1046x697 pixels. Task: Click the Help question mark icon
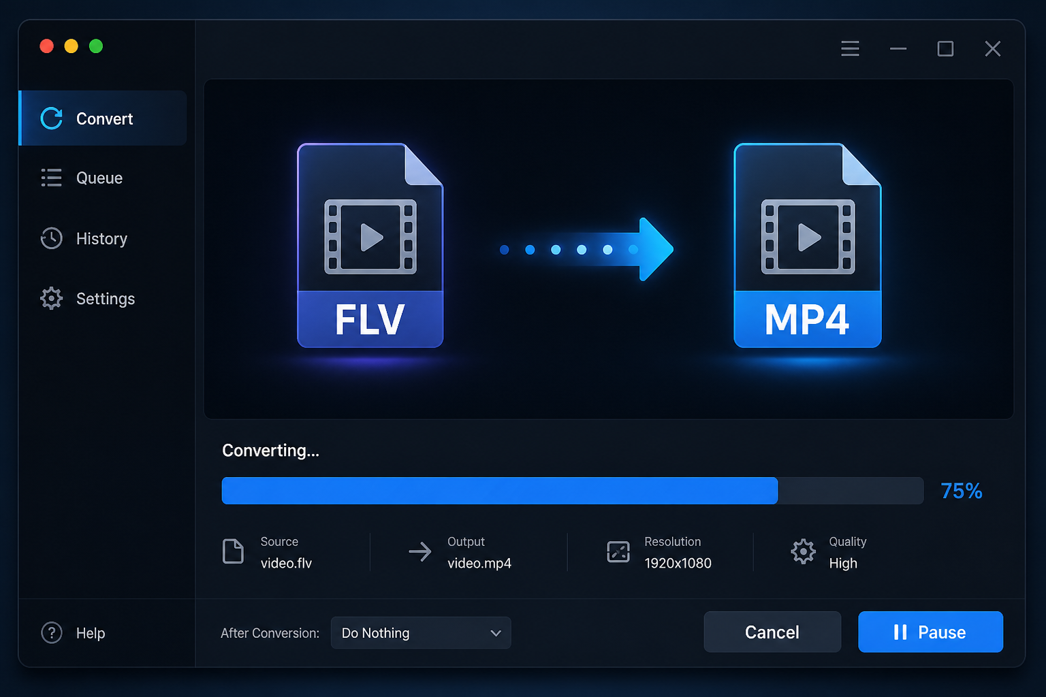[x=52, y=632]
